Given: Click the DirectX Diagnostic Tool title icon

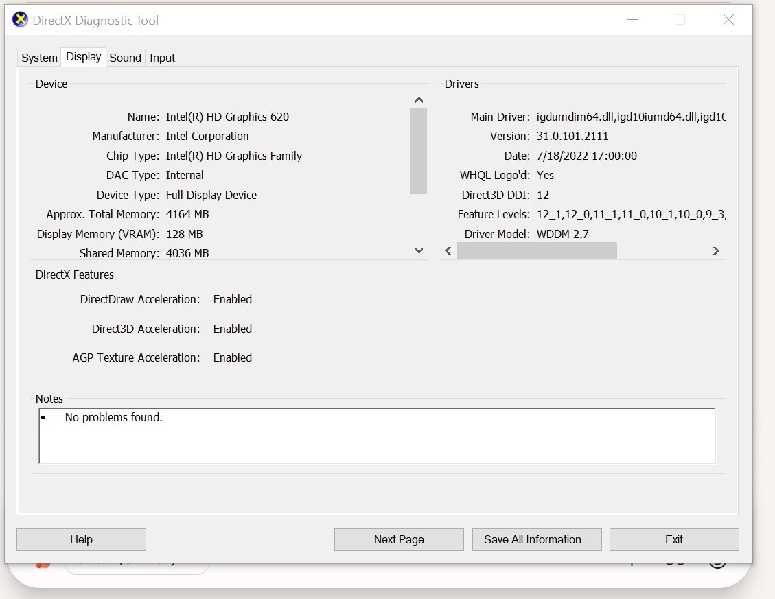Looking at the screenshot, I should point(21,20).
